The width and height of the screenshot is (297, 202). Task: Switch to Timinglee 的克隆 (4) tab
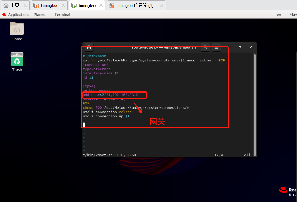click(136, 5)
